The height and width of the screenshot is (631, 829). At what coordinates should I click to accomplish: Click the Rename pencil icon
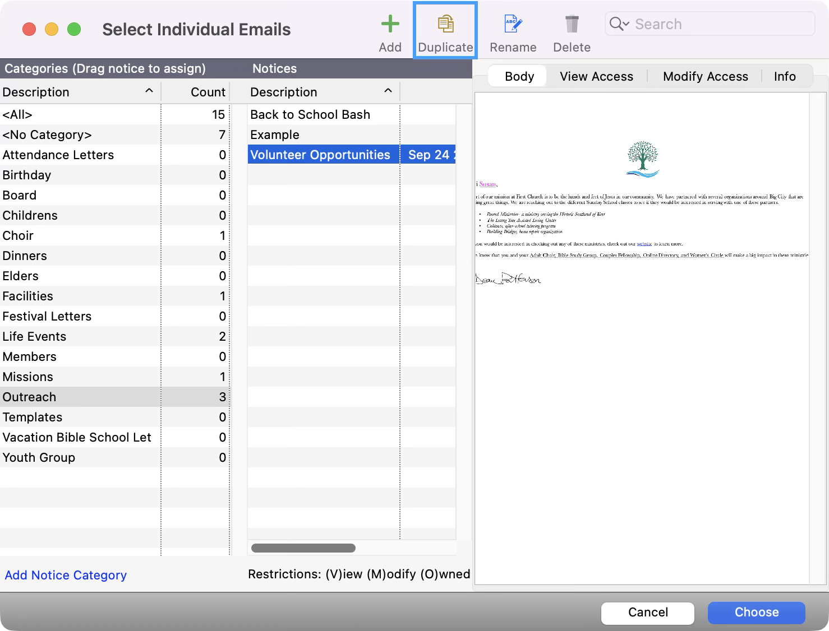point(513,24)
